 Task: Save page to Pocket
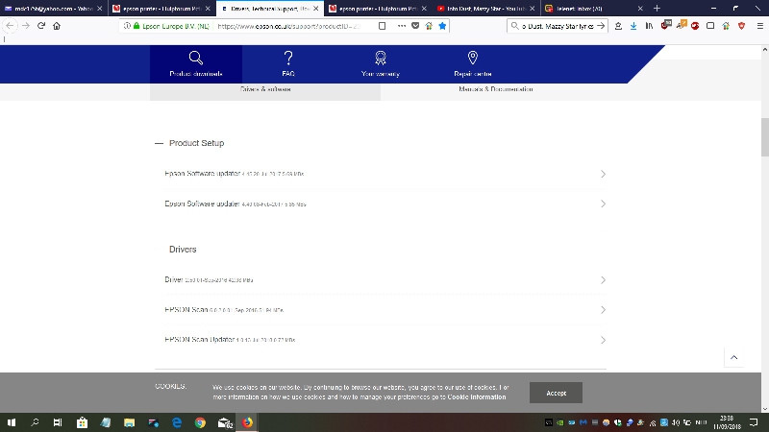click(415, 26)
